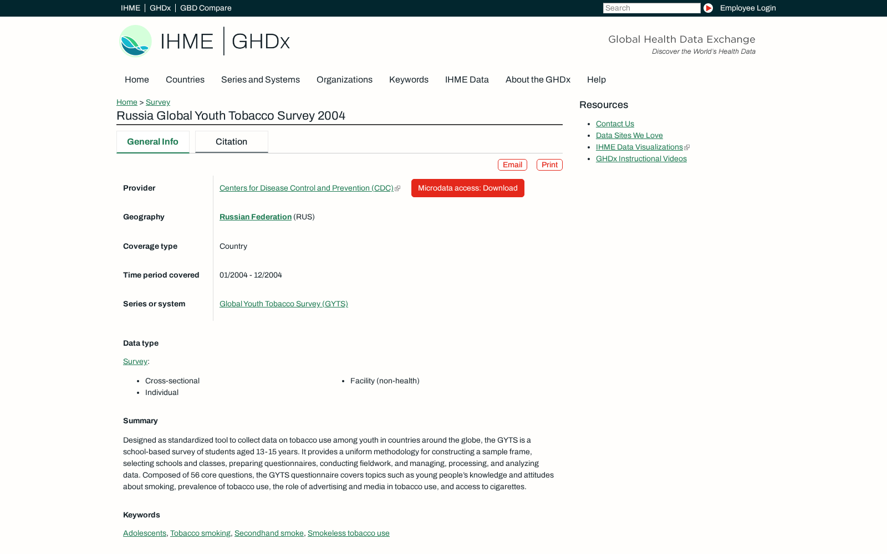The height and width of the screenshot is (554, 887).
Task: Open the Keywords menu
Action: click(x=409, y=80)
